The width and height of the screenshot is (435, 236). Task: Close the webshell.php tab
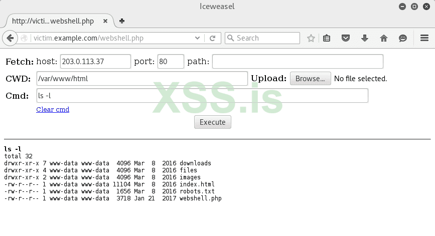(105, 21)
